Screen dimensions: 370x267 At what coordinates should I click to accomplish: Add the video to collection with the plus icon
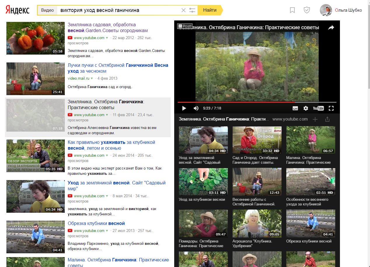[x=315, y=119]
